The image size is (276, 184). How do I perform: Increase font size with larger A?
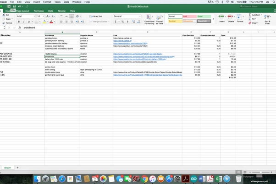48,16
